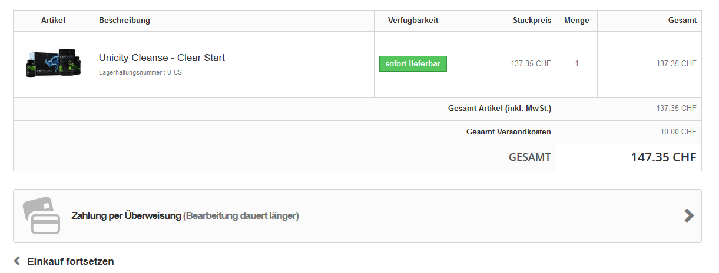719x273 pixels.
Task: Click the Artikel column header
Action: (53, 21)
